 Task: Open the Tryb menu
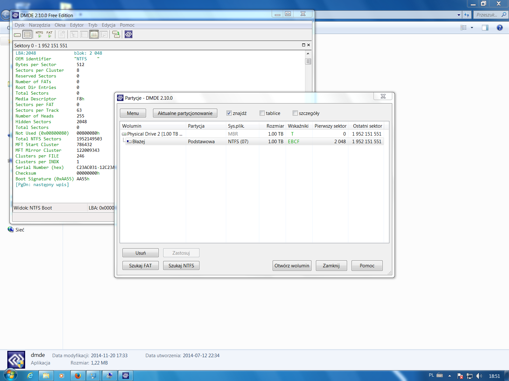pyautogui.click(x=93, y=25)
